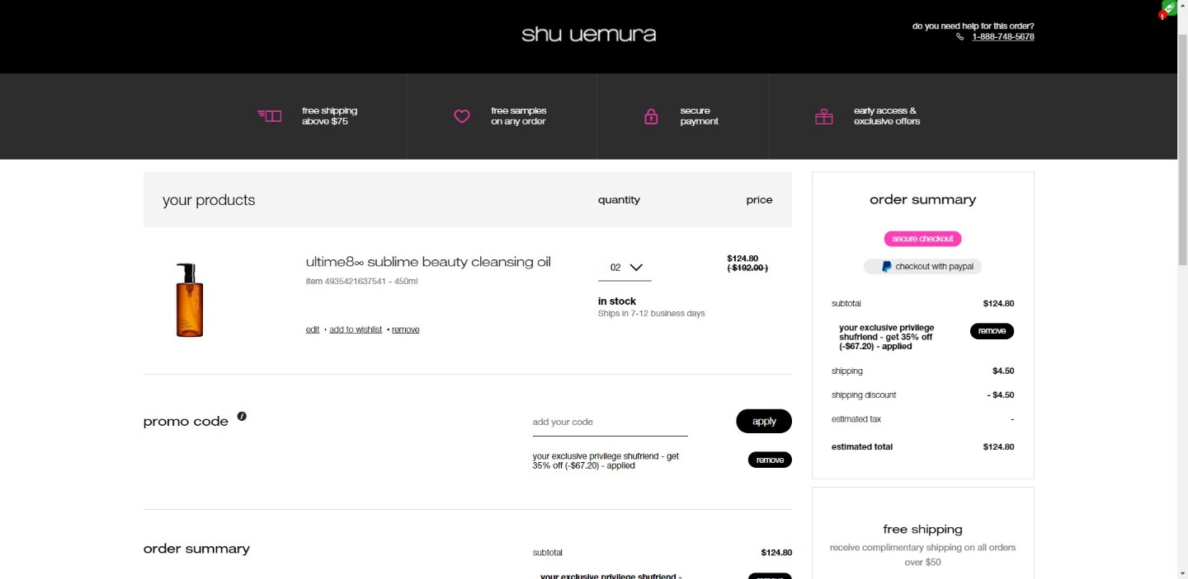
Task: Add cleansing oil to wishlist
Action: coord(356,329)
